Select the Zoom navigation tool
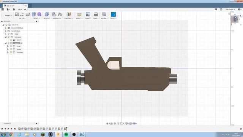The width and height of the screenshot is (243, 137). tap(118, 123)
